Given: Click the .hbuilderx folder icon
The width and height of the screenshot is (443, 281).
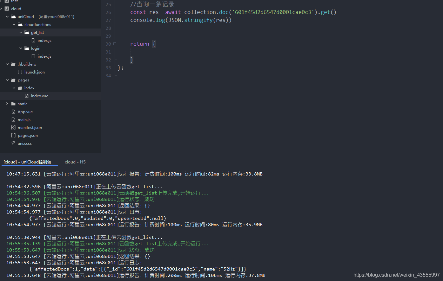Looking at the screenshot, I should coord(13,64).
